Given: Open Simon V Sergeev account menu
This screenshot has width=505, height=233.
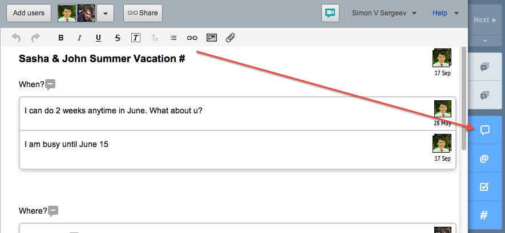Looking at the screenshot, I should tap(384, 13).
